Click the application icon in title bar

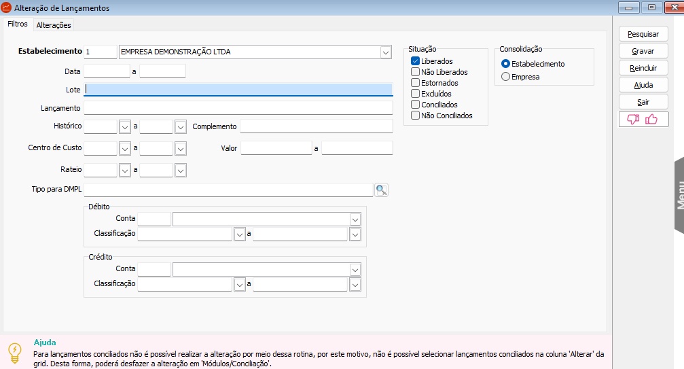click(x=7, y=7)
